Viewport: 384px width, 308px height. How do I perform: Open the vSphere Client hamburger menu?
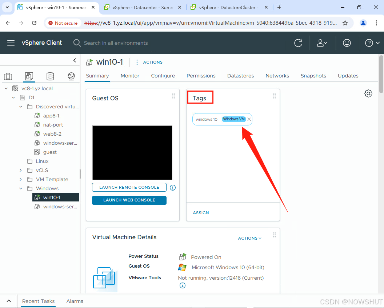pyautogui.click(x=11, y=43)
